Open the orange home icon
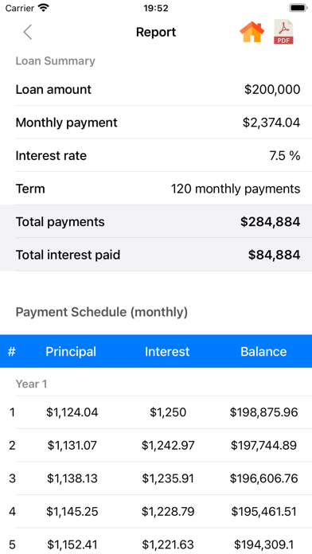The image size is (312, 554). click(x=252, y=32)
